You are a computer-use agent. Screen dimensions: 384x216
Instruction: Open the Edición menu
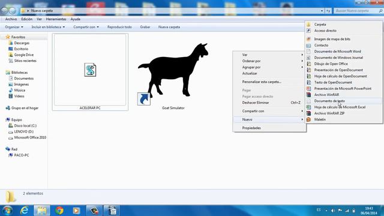coord(26,19)
